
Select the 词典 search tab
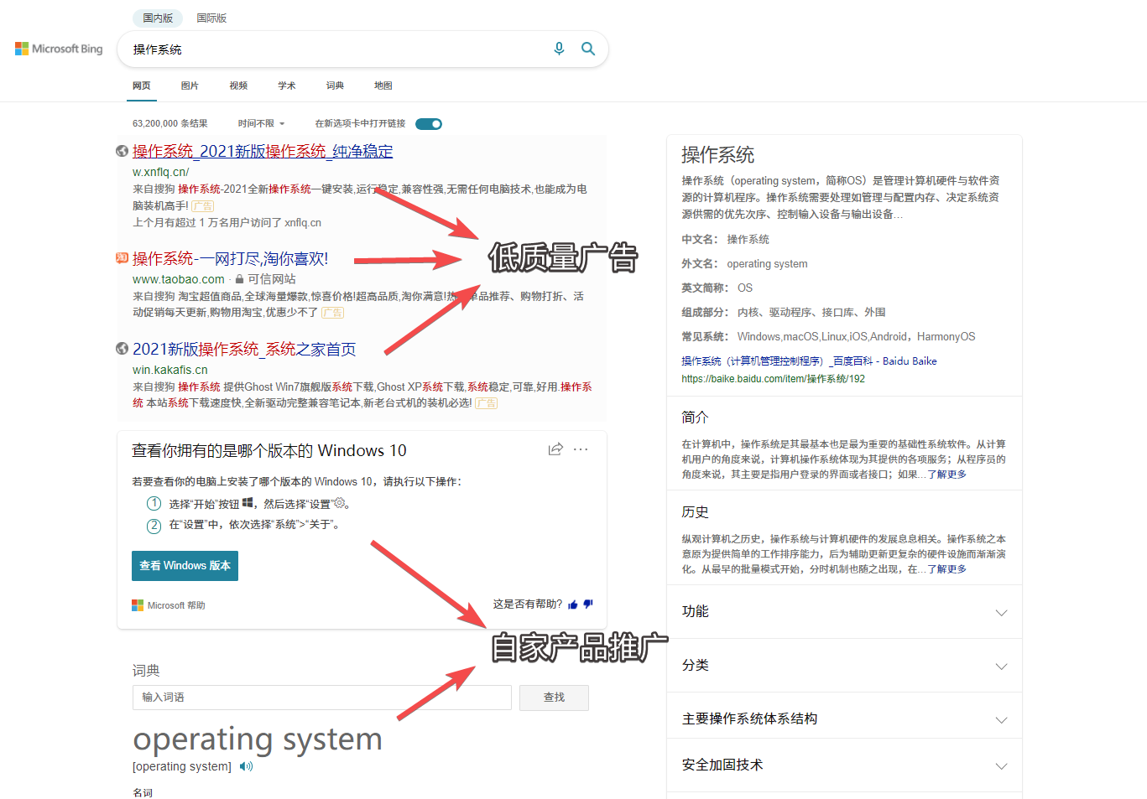[336, 86]
